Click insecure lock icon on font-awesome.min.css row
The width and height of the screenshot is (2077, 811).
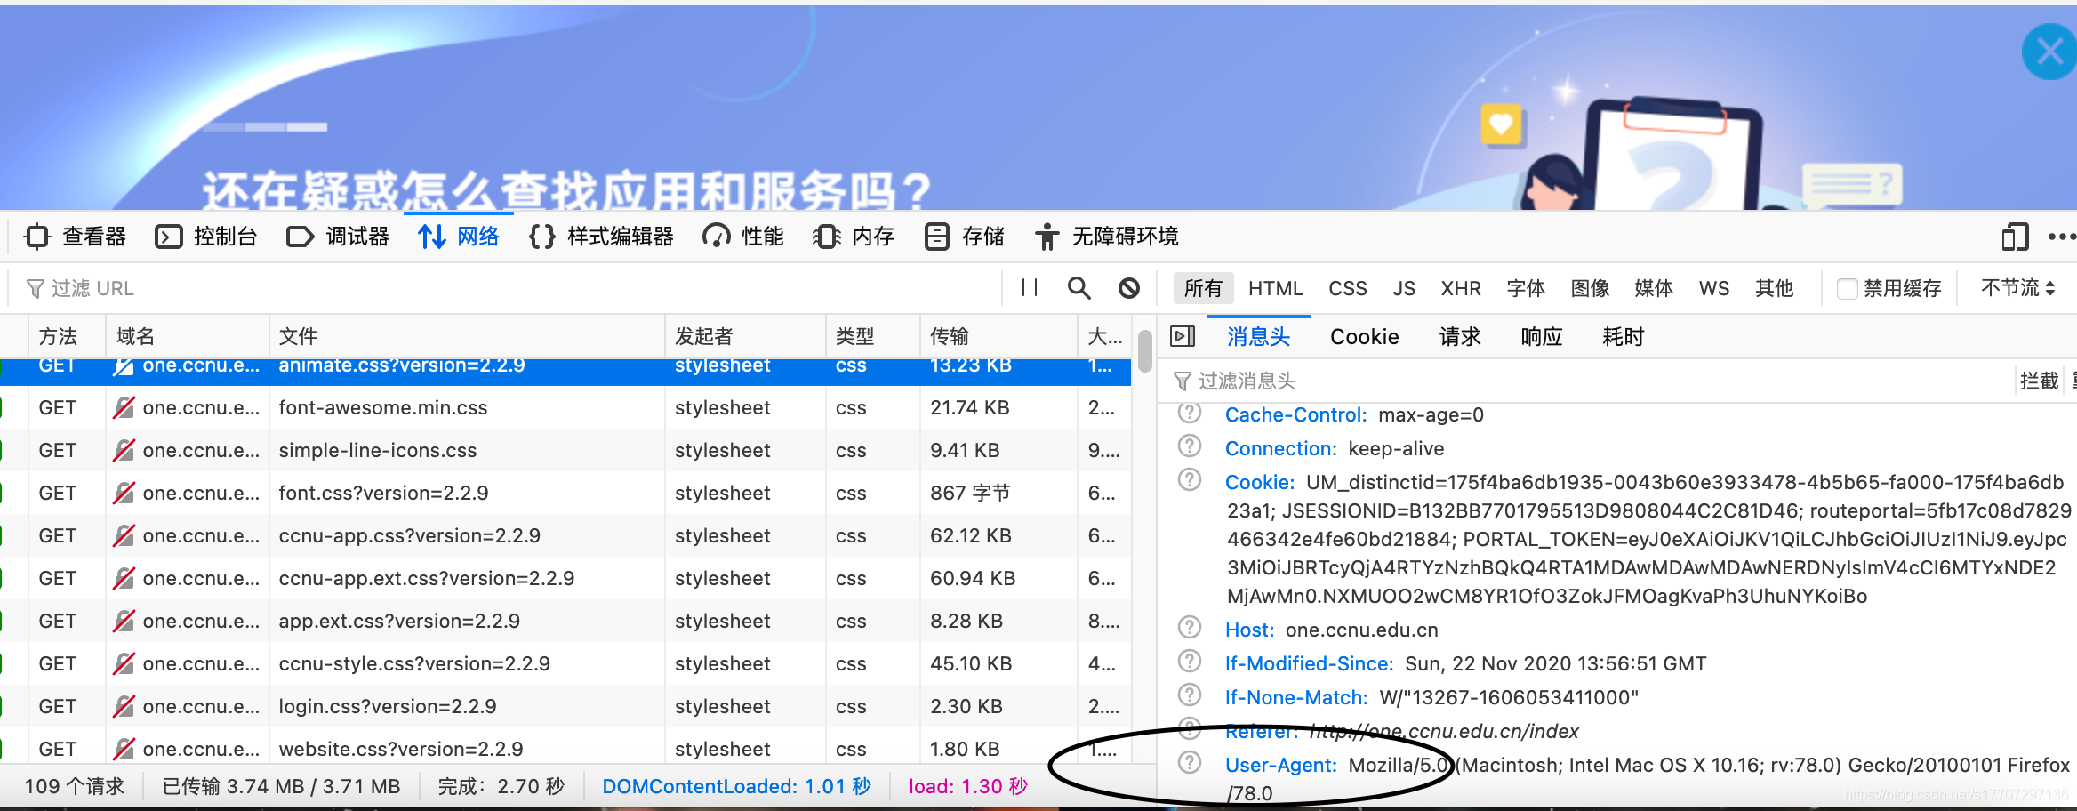tap(124, 408)
